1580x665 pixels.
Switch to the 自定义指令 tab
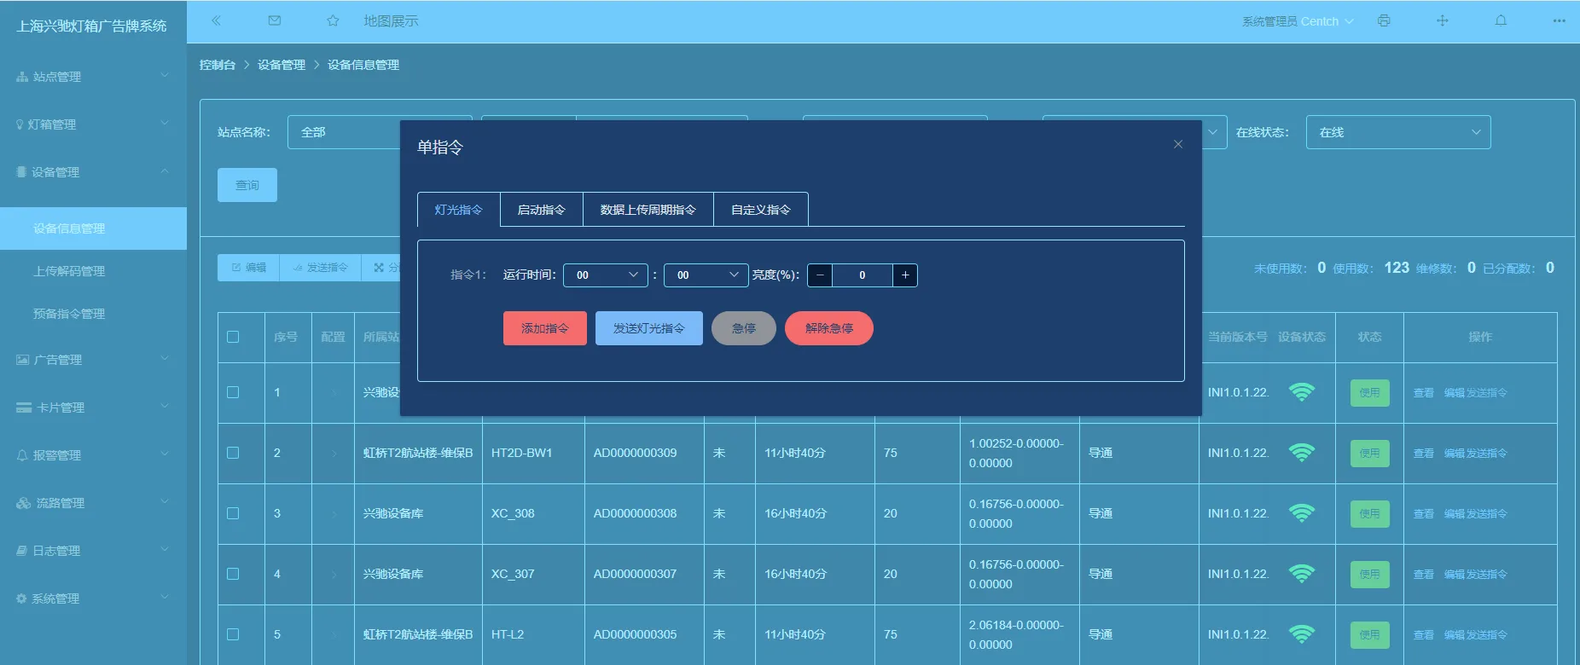pos(761,210)
